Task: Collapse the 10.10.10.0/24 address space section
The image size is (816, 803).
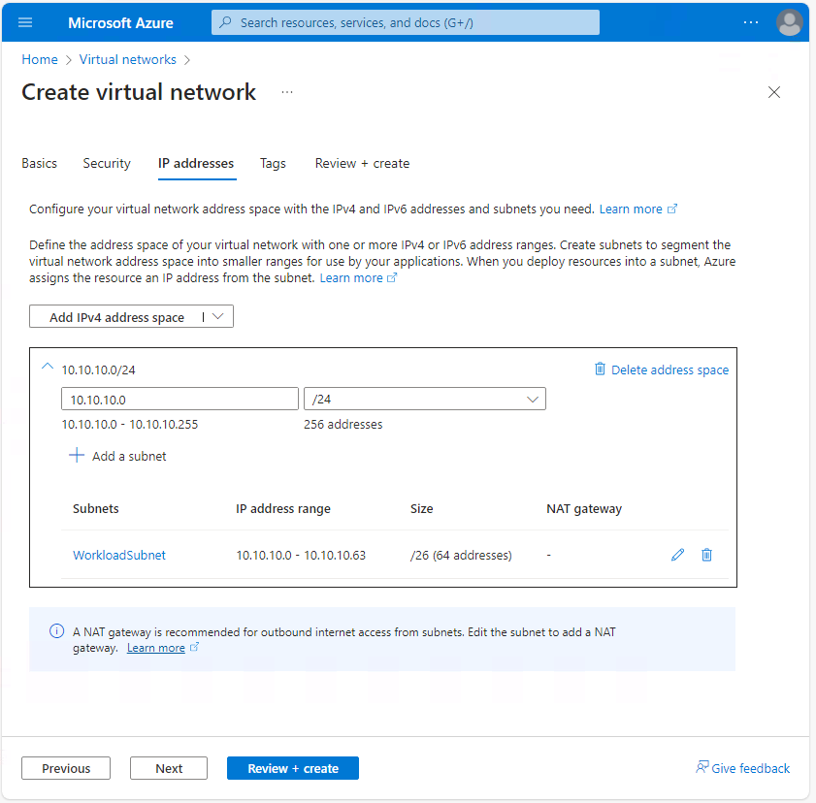Action: point(47,367)
